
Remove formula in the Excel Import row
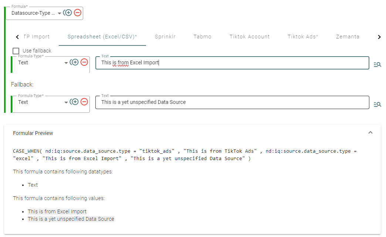click(x=84, y=62)
